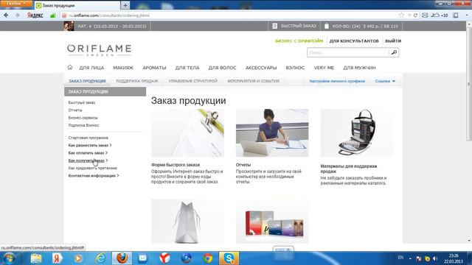
Task: Expand the address bar history dropdown arrow
Action: (x=409, y=15)
